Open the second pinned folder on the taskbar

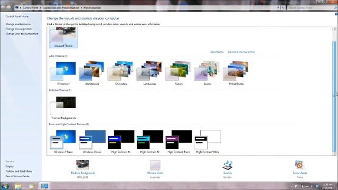(31, 186)
